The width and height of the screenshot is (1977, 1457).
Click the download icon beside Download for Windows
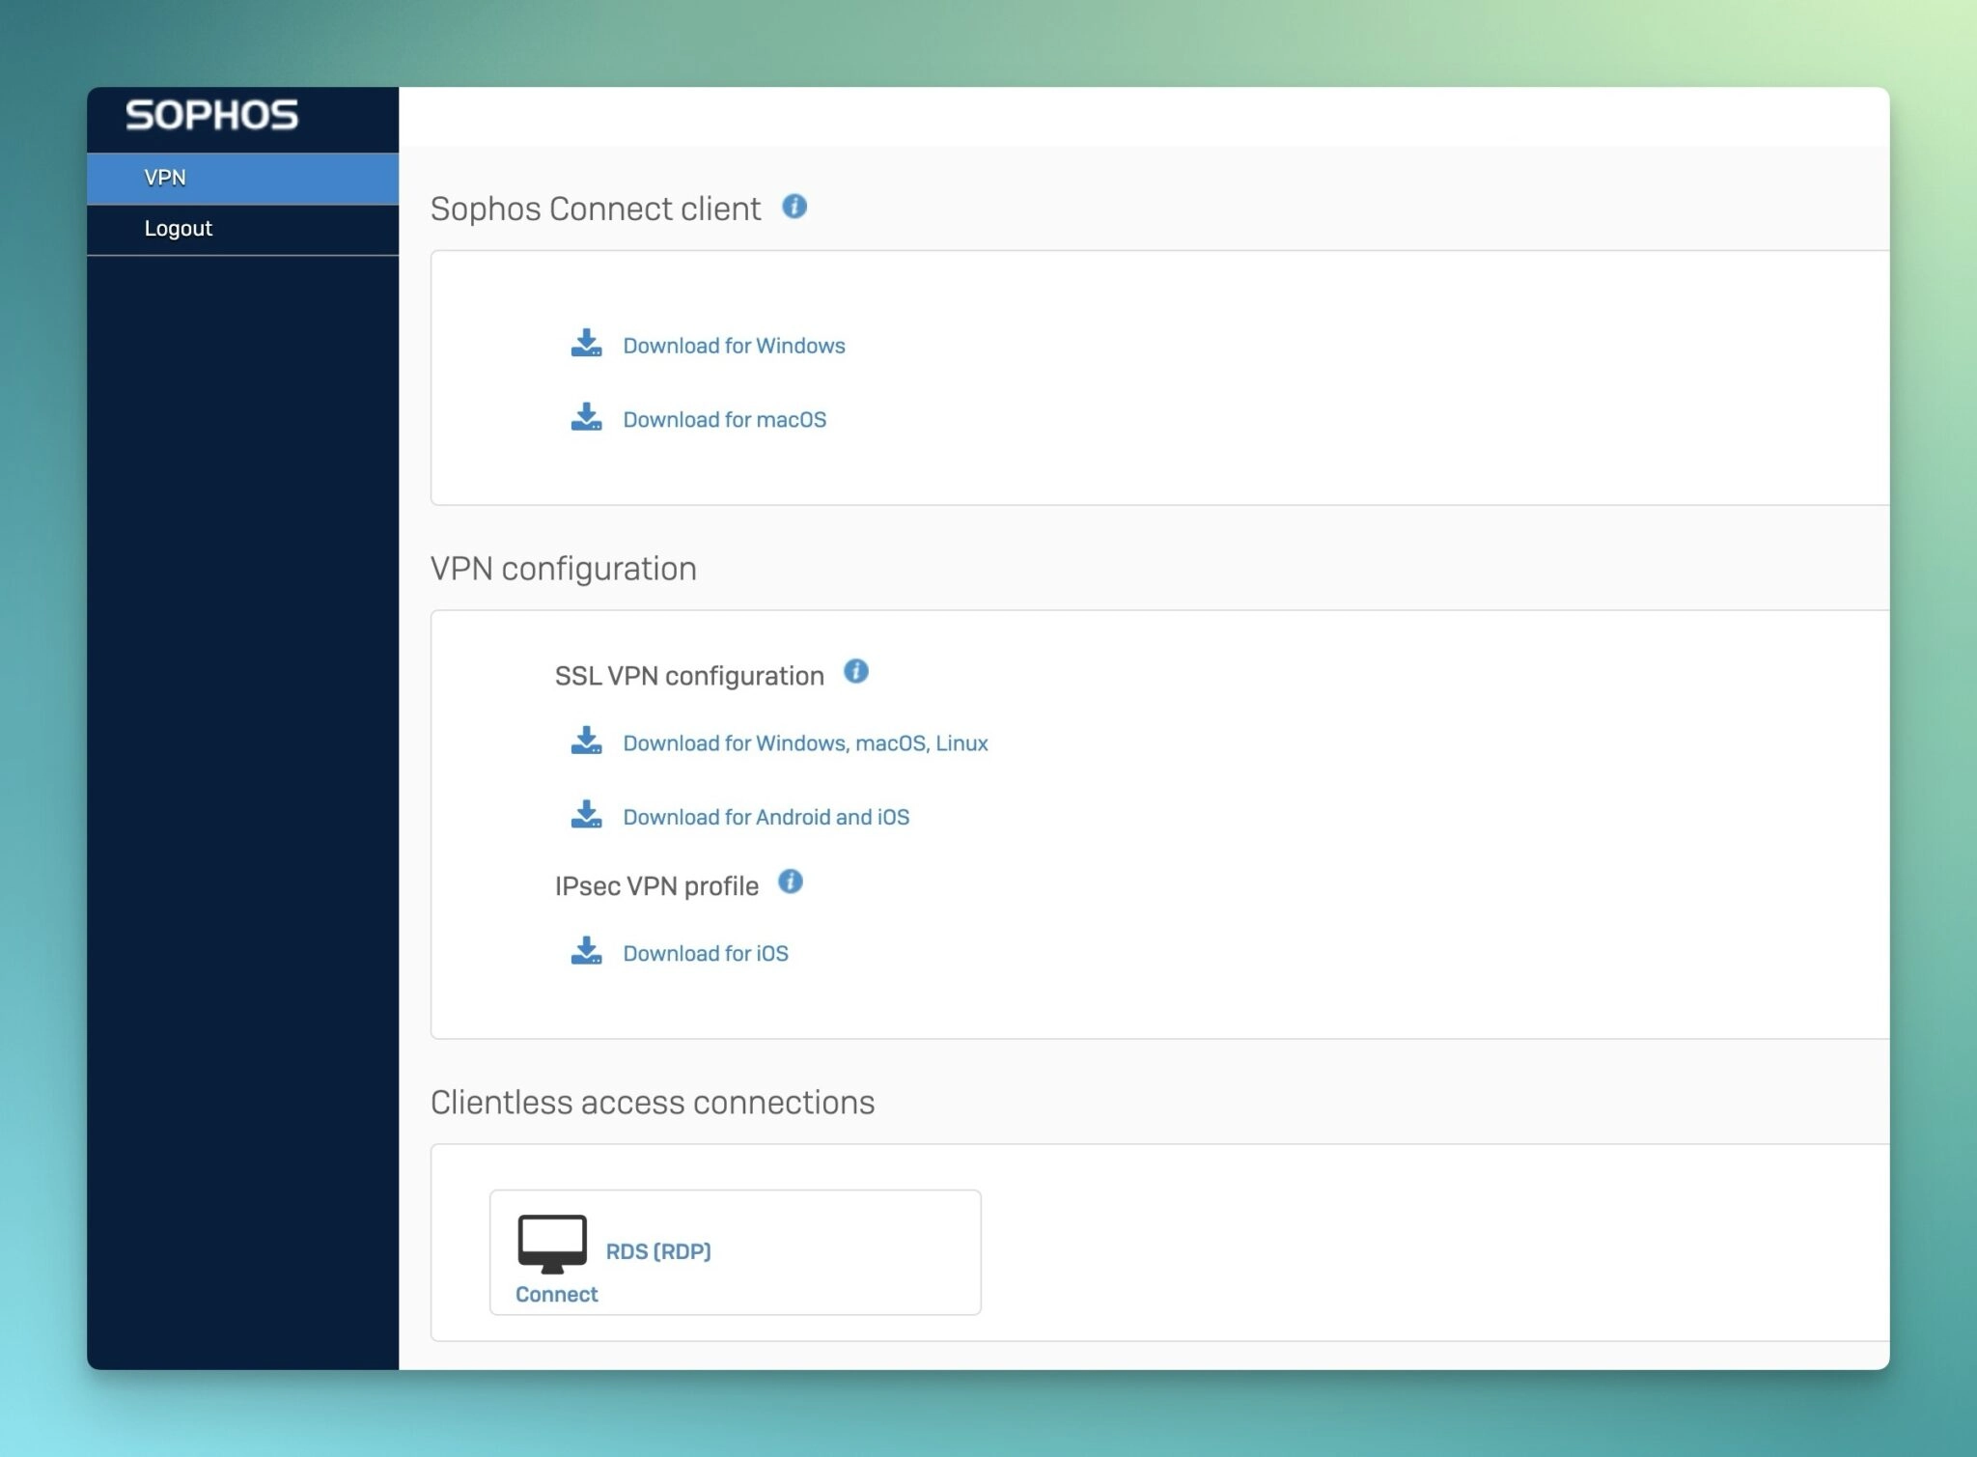pyautogui.click(x=587, y=344)
